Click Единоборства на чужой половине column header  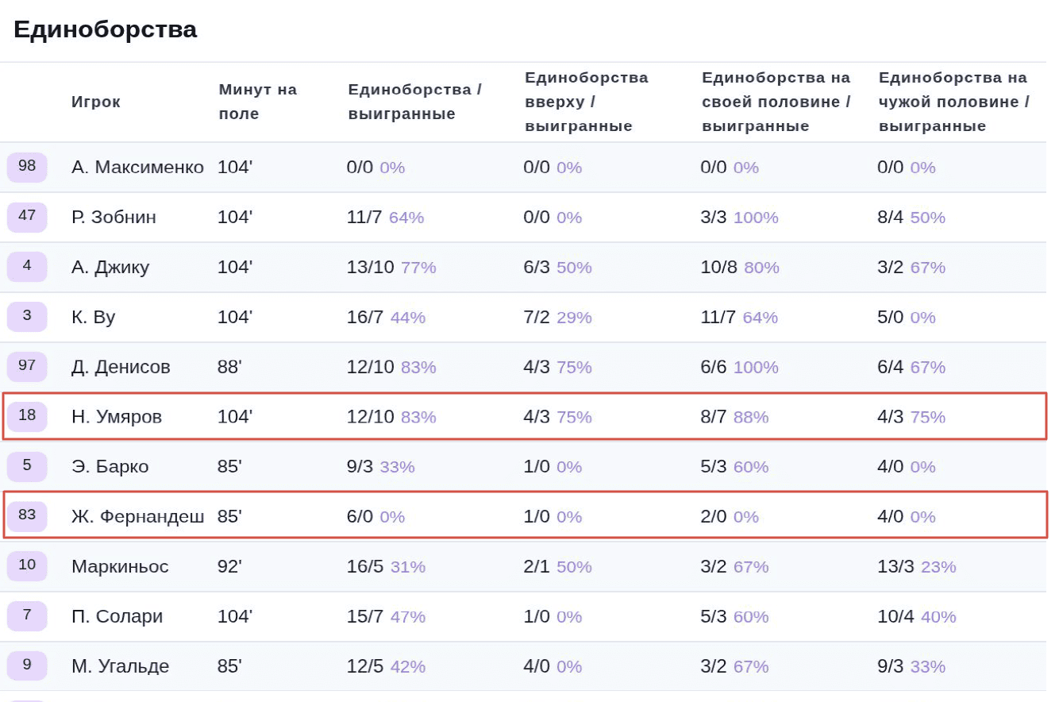tap(953, 102)
